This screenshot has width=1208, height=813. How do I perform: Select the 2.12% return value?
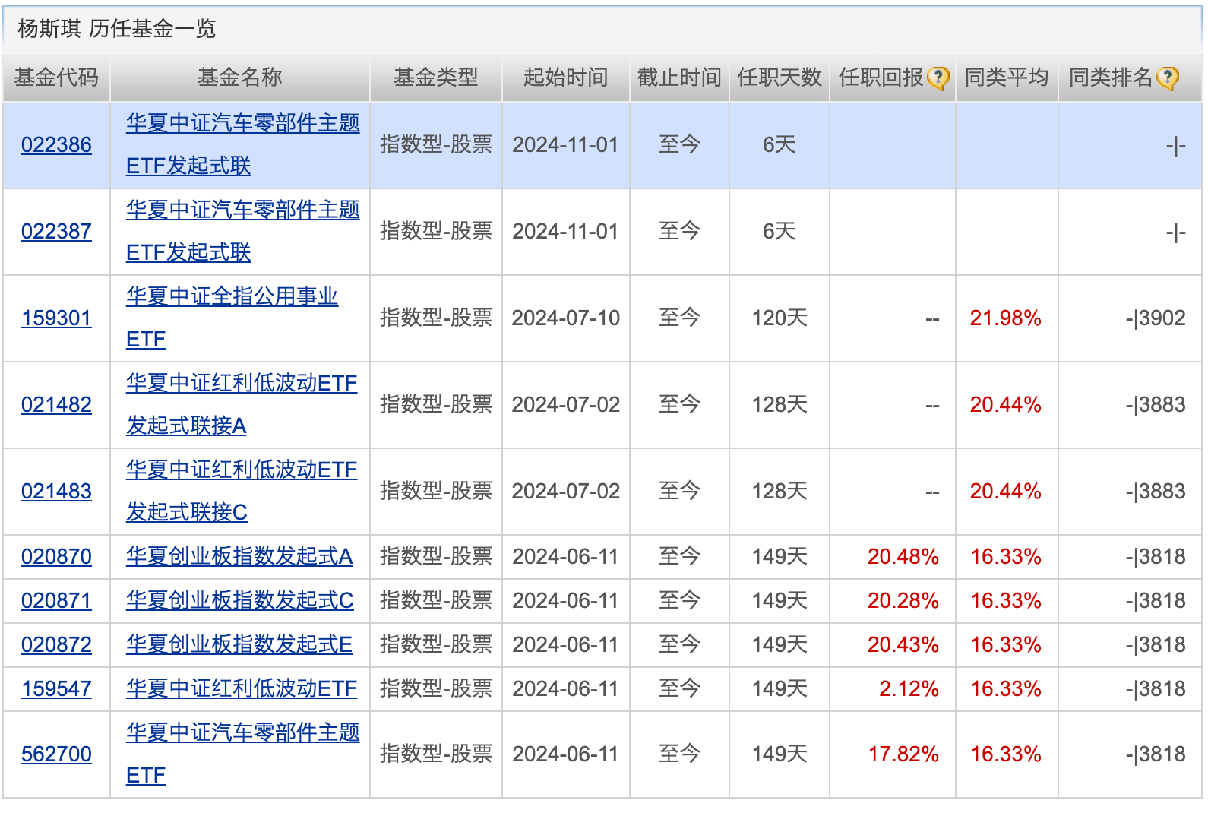[x=909, y=688]
